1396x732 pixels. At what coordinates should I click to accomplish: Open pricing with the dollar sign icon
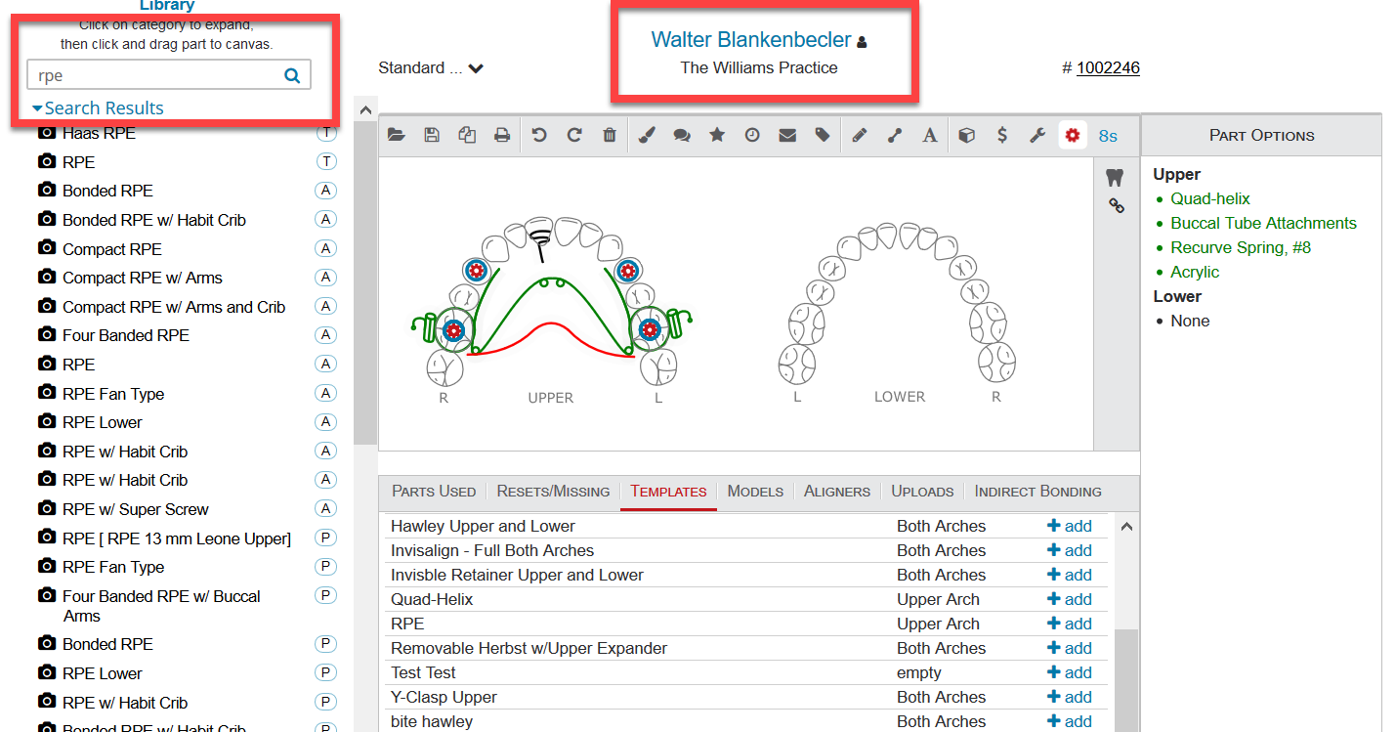(1002, 136)
